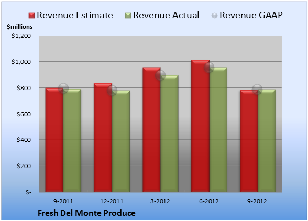Select the 'Revenue GAAP' legend label
Image resolution: width=308 pixels, height=221 pixels.
(x=251, y=15)
